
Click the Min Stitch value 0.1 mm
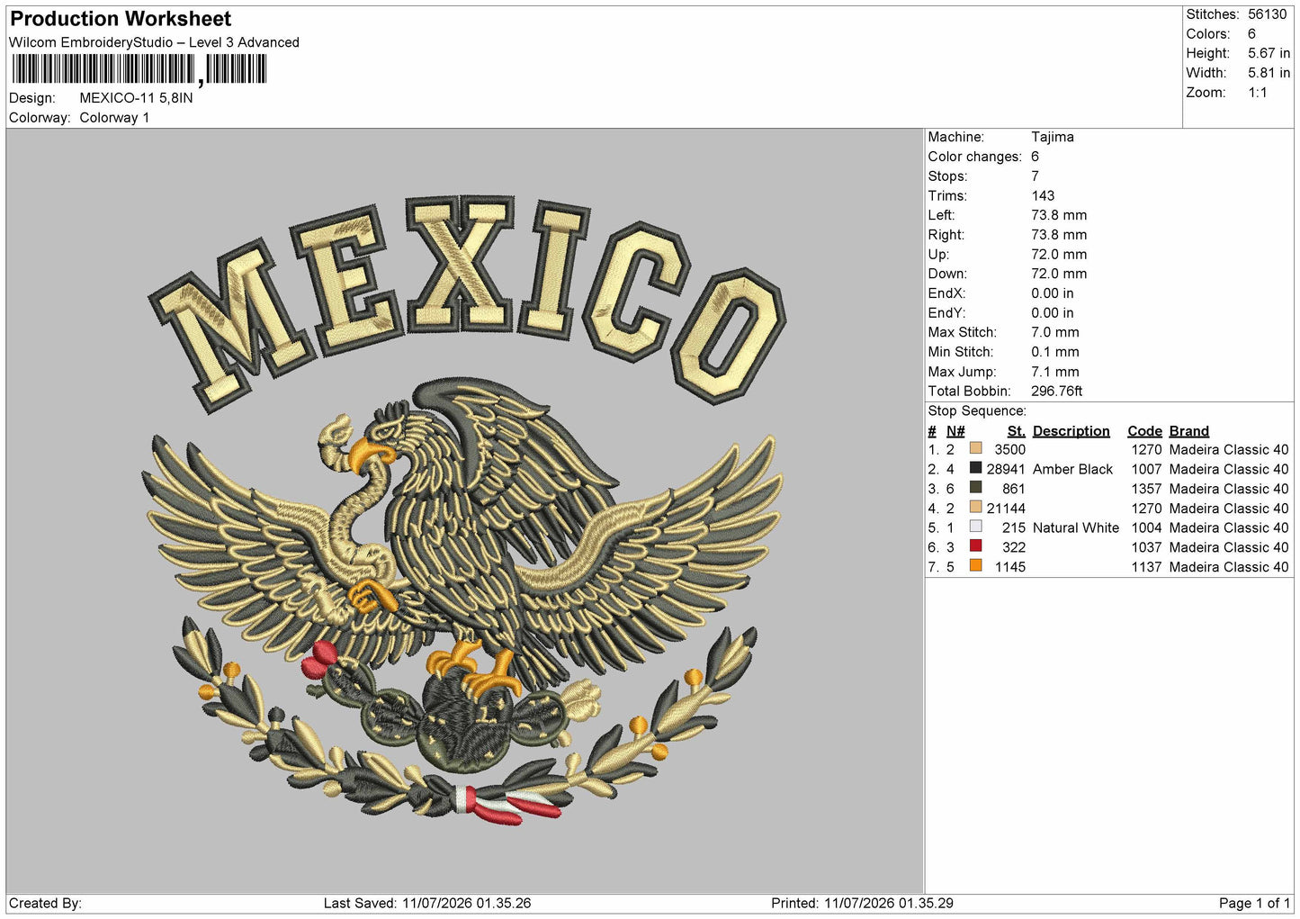click(x=1055, y=352)
